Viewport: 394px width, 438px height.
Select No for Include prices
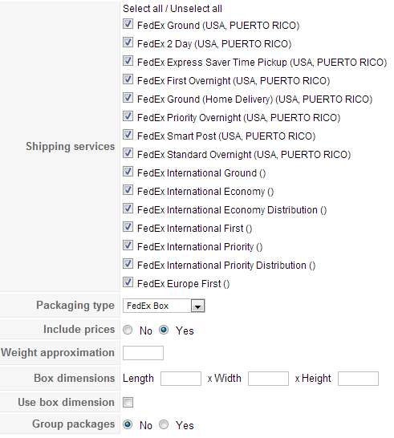point(128,331)
